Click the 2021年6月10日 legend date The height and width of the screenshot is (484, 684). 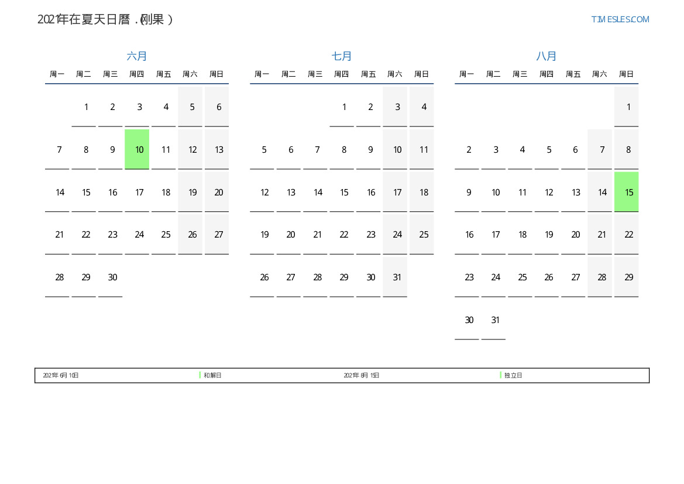(x=61, y=375)
